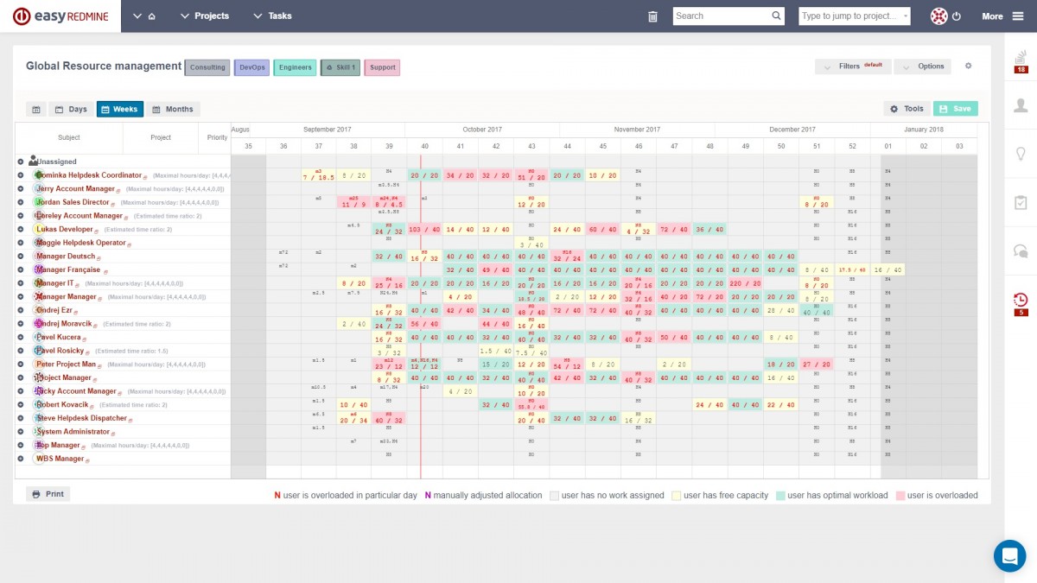Click the settings gear next to Options
The image size is (1037, 583).
(968, 67)
